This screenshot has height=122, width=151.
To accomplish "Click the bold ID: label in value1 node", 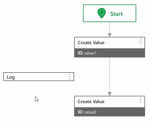I will (80, 53).
